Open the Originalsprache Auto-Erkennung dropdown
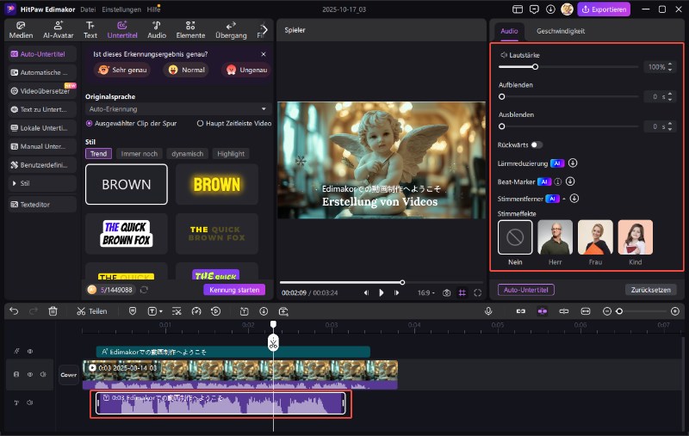 click(178, 108)
